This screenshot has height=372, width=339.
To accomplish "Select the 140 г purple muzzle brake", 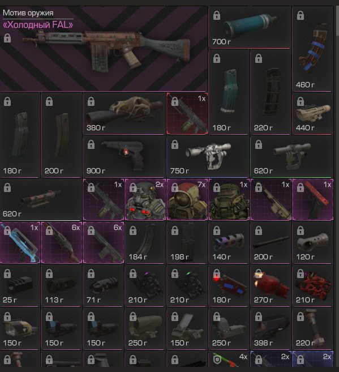I will pyautogui.click(x=229, y=242).
